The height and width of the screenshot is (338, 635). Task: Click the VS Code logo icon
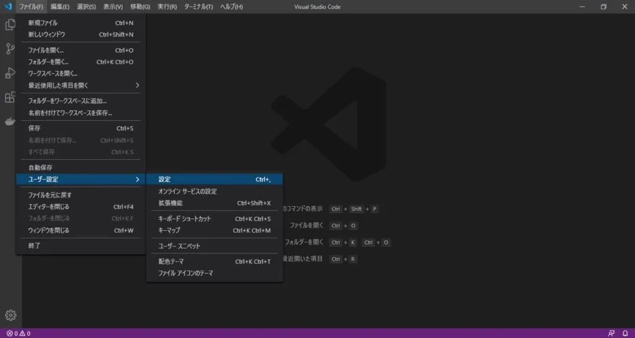tap(7, 6)
